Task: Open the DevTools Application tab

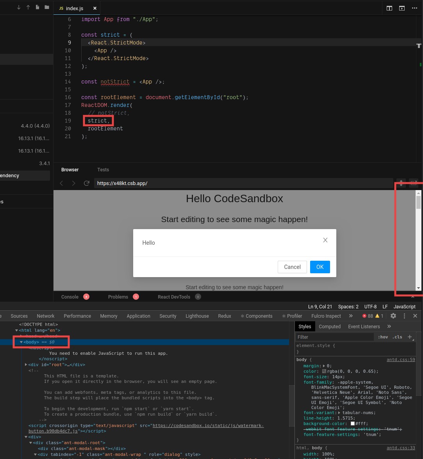Action: (138, 316)
